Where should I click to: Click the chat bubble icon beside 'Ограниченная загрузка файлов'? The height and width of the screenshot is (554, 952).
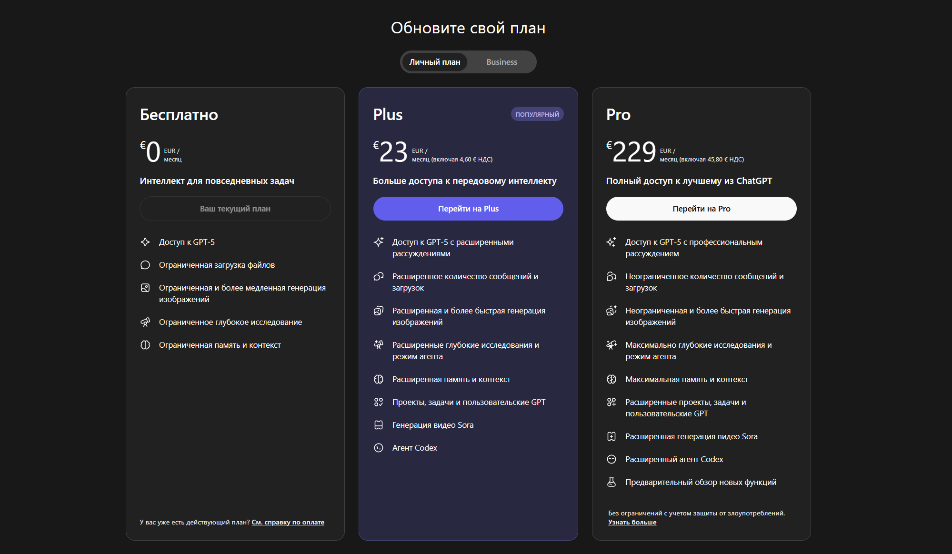145,265
